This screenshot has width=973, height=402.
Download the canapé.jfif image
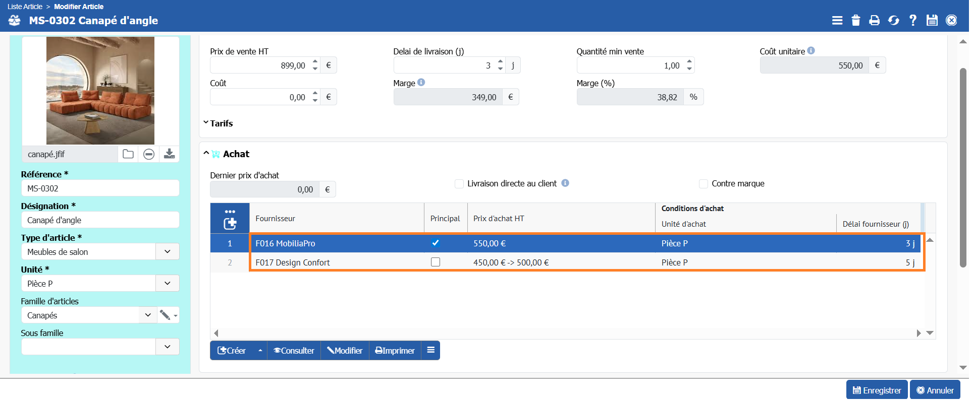(x=169, y=154)
